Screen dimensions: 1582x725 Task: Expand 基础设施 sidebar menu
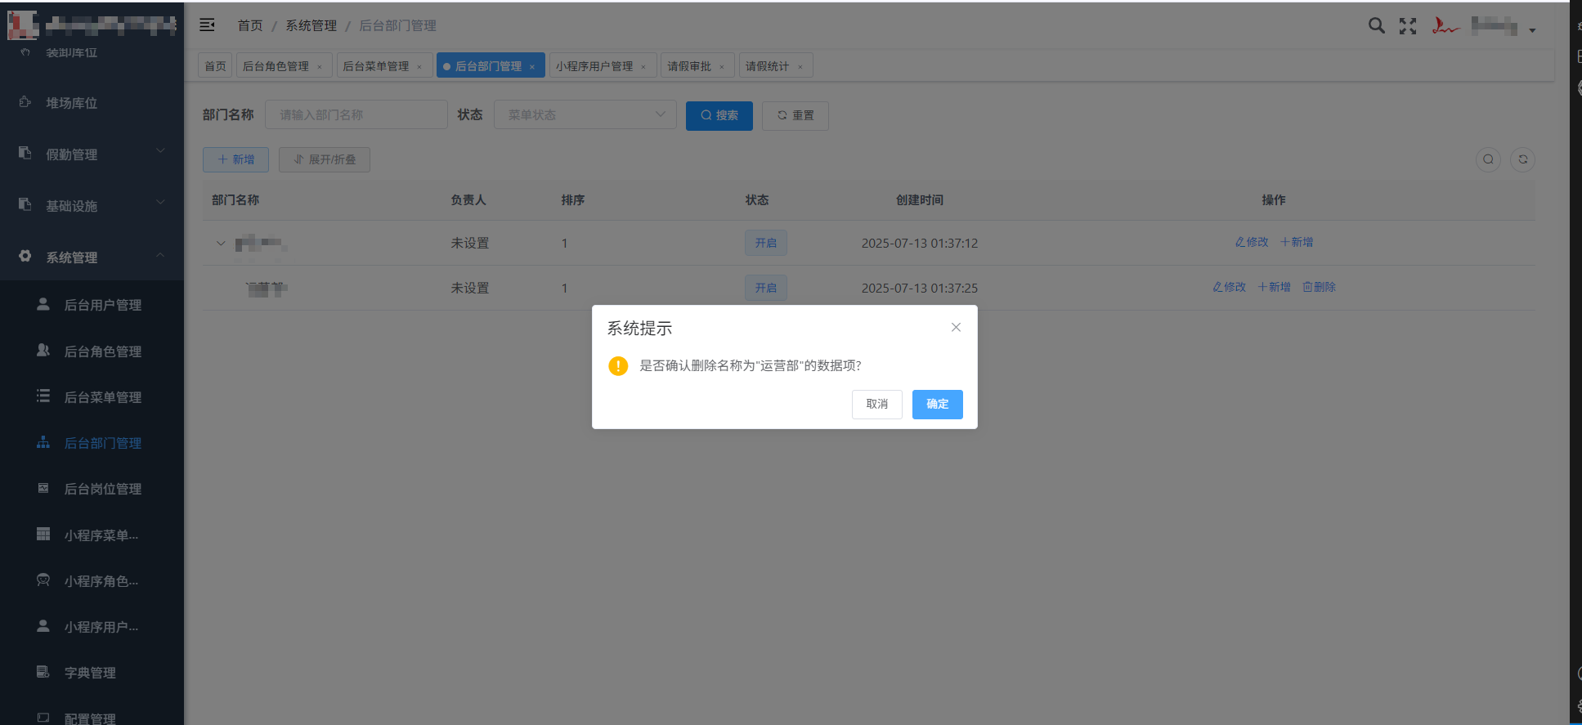pyautogui.click(x=92, y=205)
